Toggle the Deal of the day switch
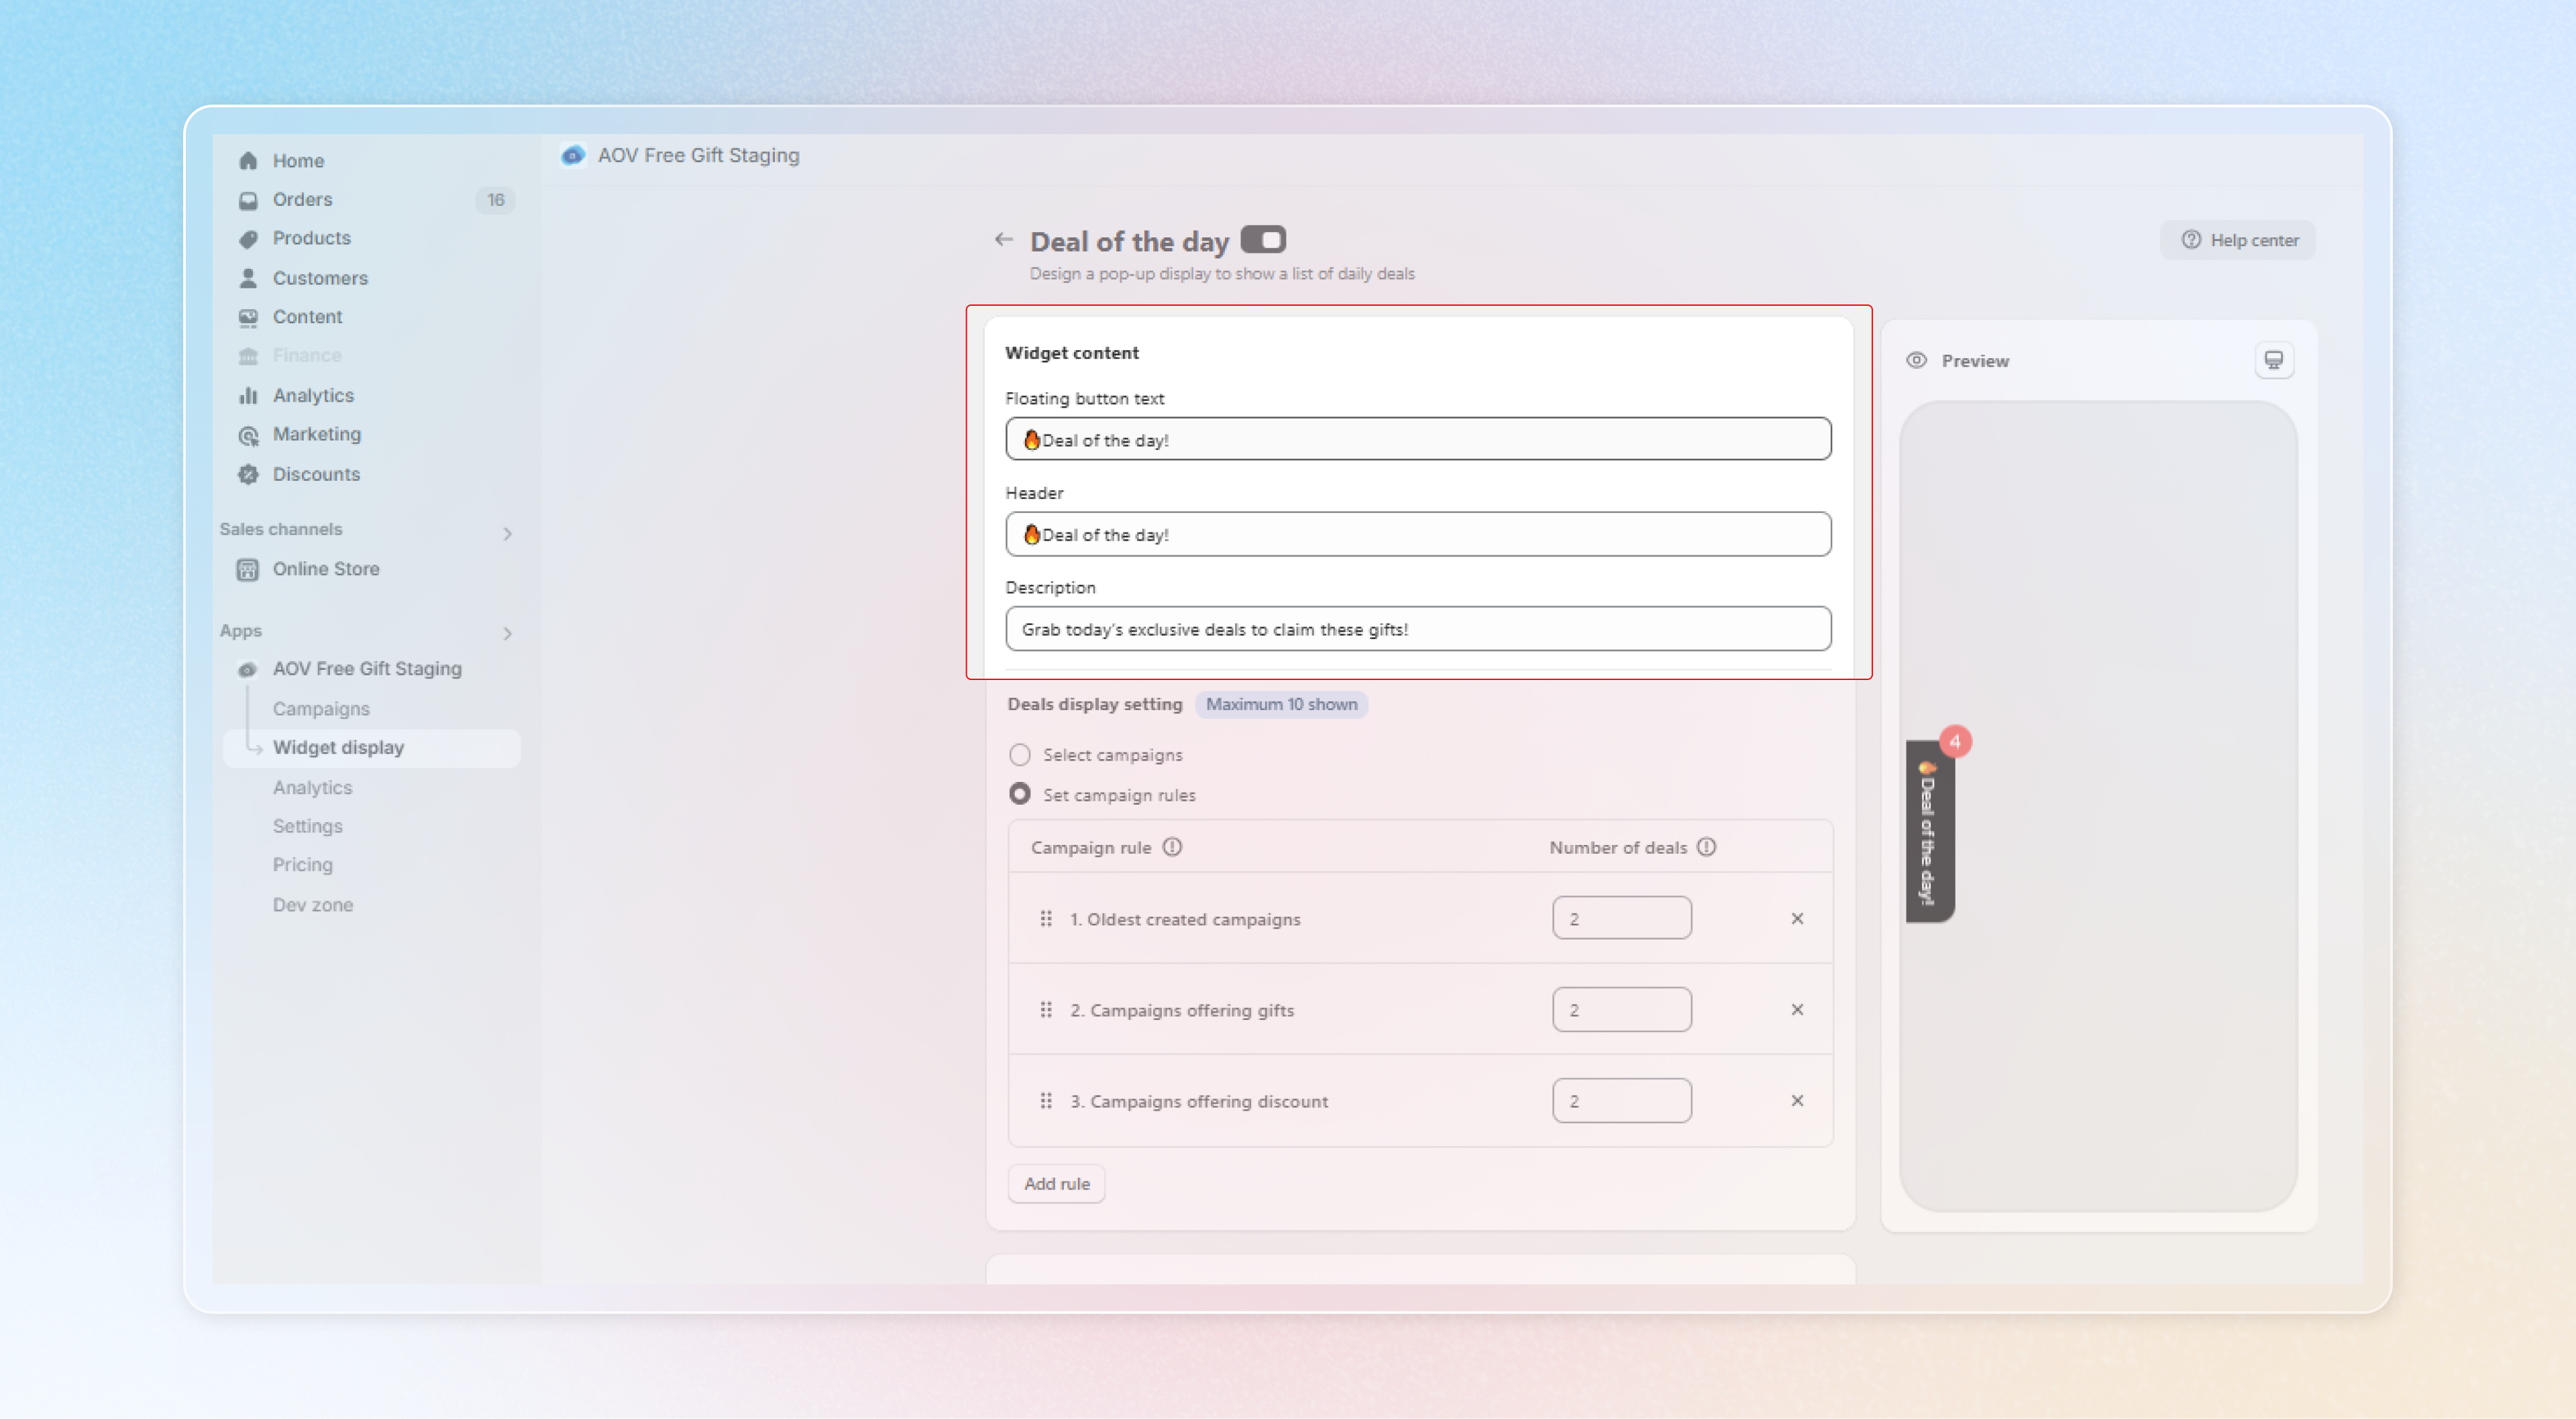 click(1262, 240)
